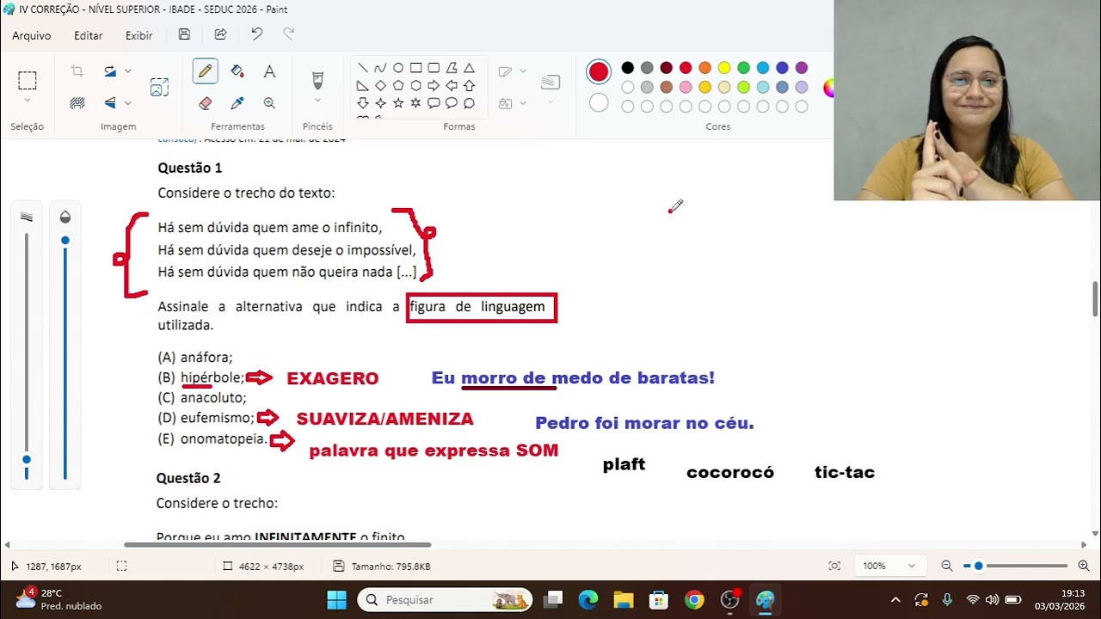Pick the pink color swatch
Screen dimensions: 1101x619
686,87
